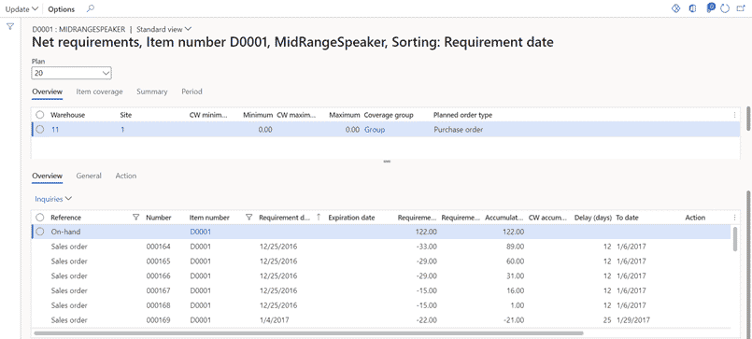752x339 pixels.
Task: Switch to General tab
Action: [89, 176]
